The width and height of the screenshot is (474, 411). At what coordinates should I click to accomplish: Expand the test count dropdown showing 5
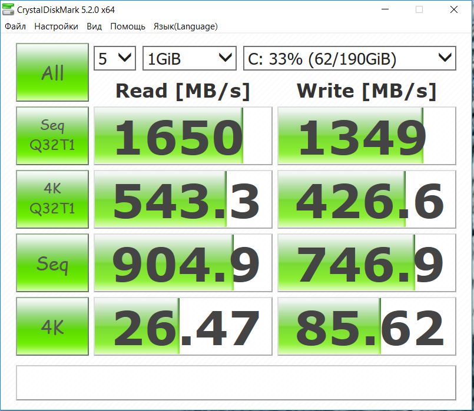[115, 58]
